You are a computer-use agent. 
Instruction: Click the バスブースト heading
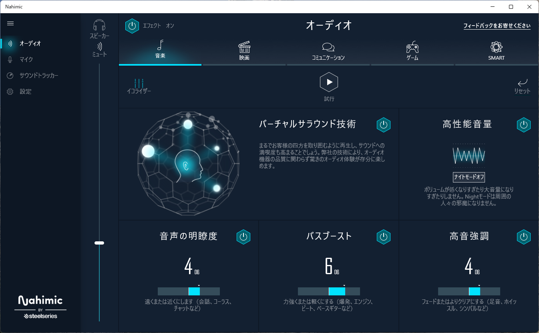point(329,236)
